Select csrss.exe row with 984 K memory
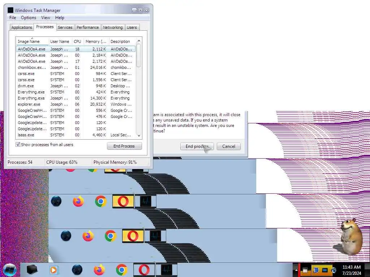The height and width of the screenshot is (277, 370). pyautogui.click(x=76, y=74)
